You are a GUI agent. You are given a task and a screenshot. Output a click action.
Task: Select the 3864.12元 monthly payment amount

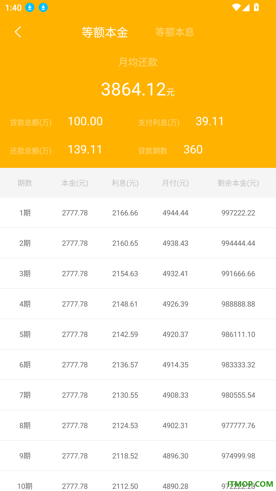pyautogui.click(x=138, y=90)
